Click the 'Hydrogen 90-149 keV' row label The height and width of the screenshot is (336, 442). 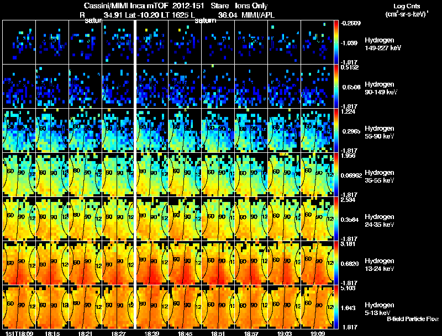coord(381,88)
